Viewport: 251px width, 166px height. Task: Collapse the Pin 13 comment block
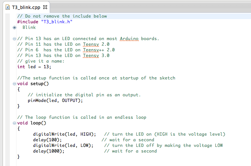click(x=14, y=39)
